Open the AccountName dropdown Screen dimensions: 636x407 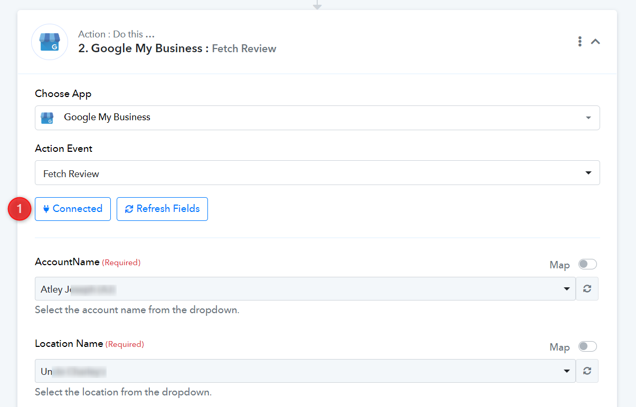[305, 289]
